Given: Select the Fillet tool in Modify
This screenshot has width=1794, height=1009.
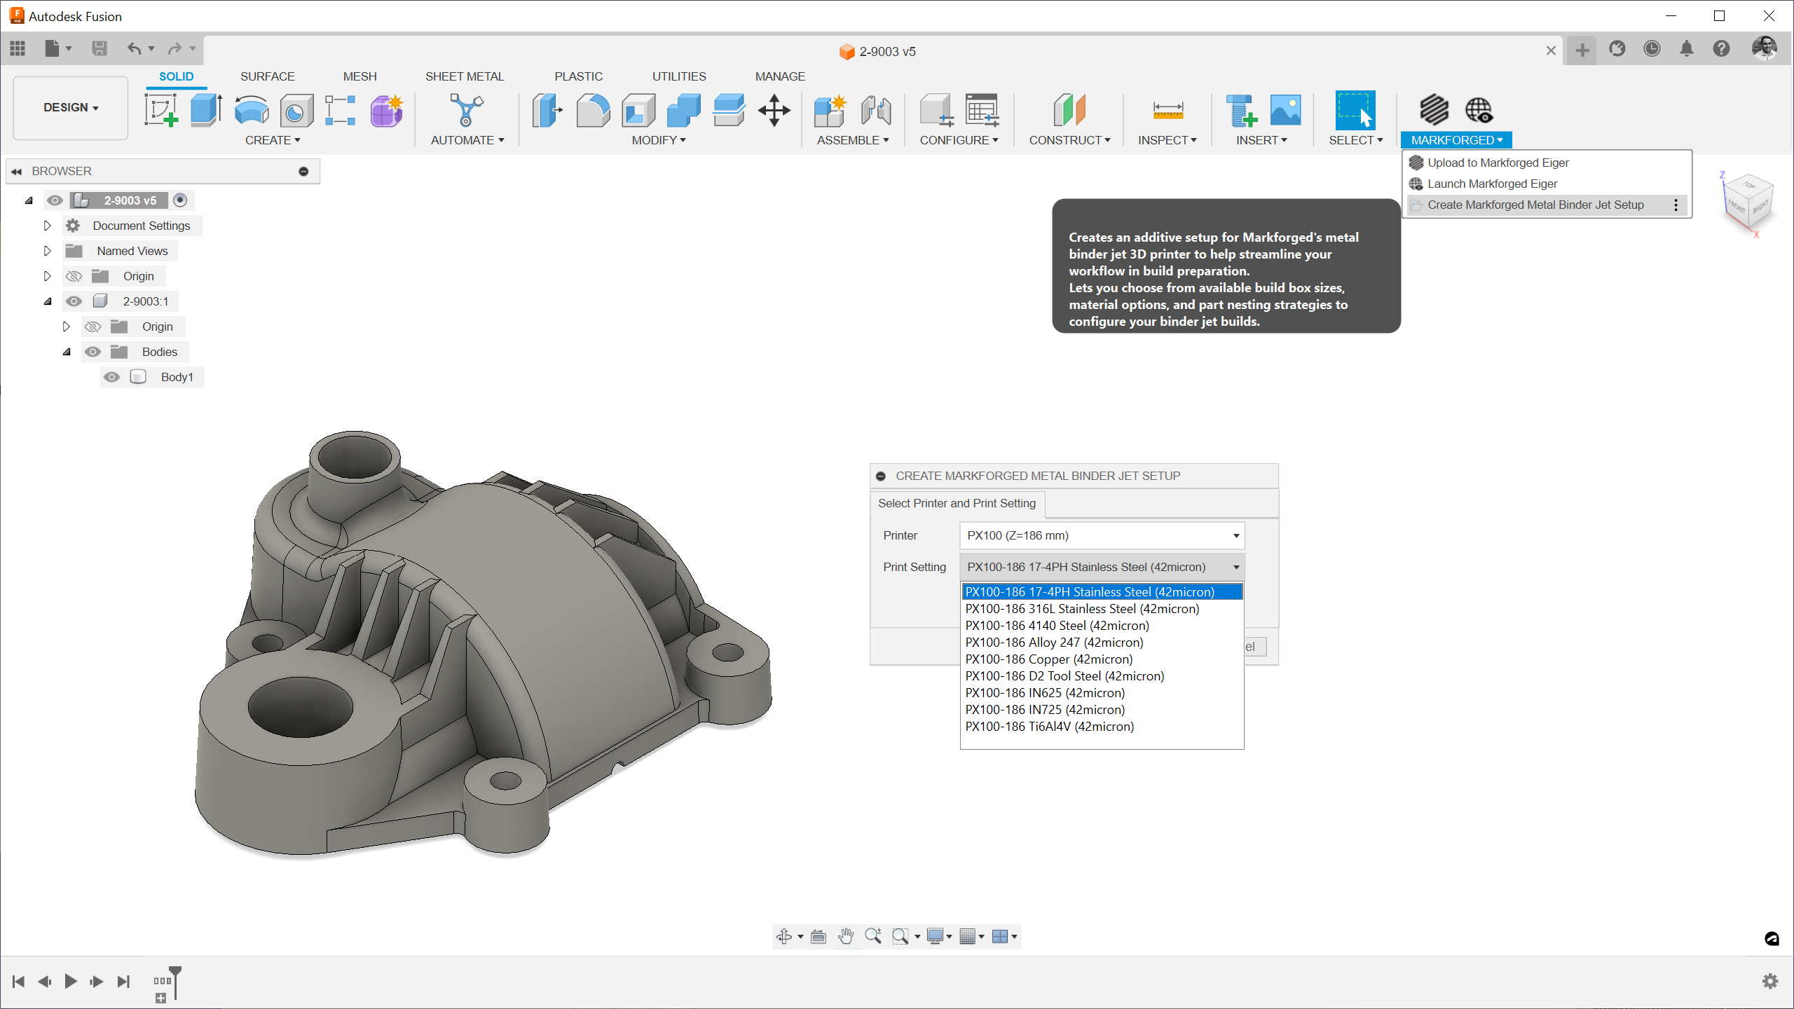Looking at the screenshot, I should point(592,111).
